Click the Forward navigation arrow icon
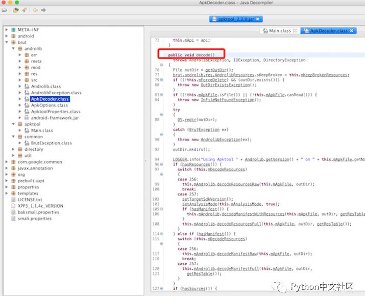This screenshot has height=303, width=365. tap(44, 10)
